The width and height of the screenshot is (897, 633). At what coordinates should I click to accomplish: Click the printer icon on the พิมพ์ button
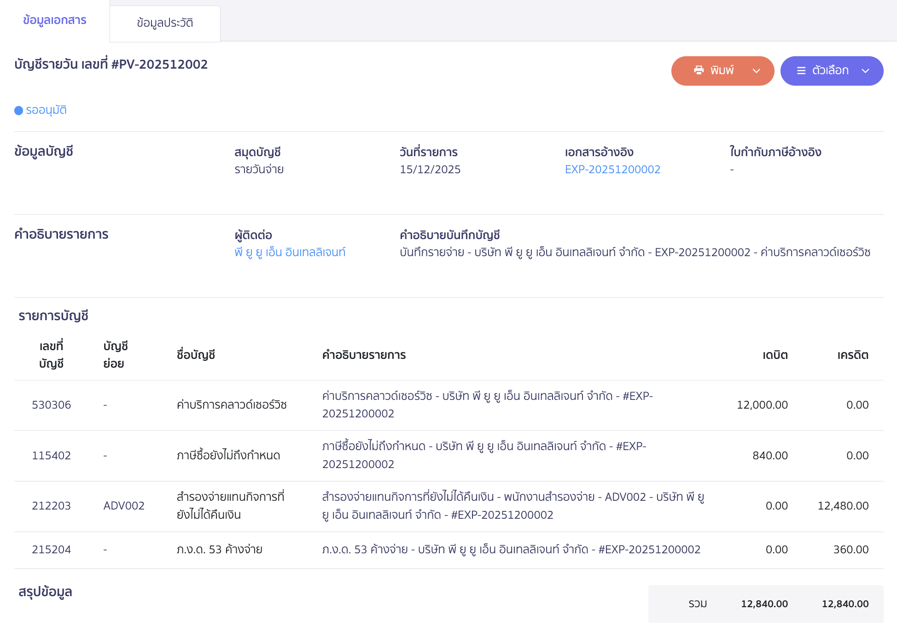tap(698, 70)
